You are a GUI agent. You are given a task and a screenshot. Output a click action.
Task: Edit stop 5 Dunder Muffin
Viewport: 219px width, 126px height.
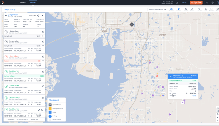coord(43,86)
